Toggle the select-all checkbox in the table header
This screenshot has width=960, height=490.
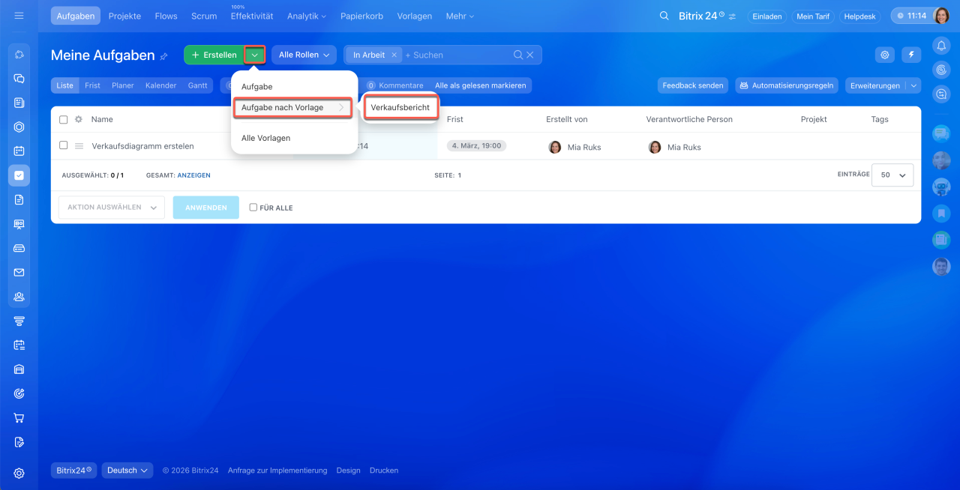click(x=64, y=119)
